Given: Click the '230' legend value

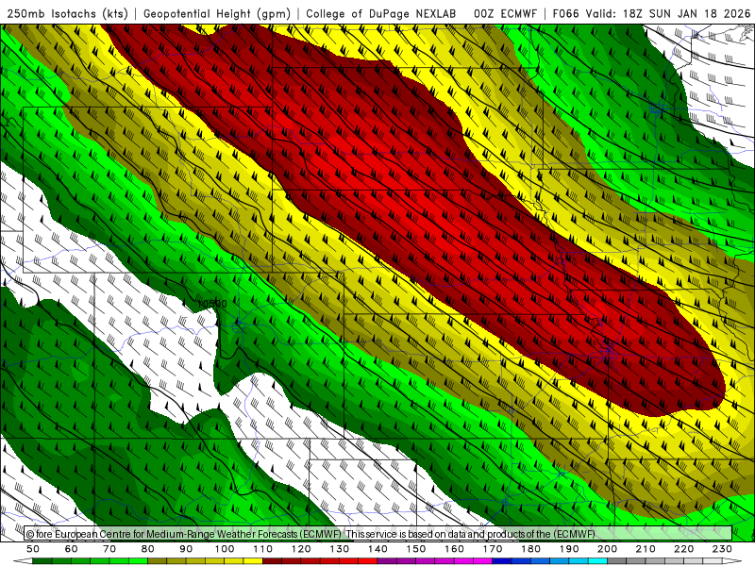Looking at the screenshot, I should coord(722,549).
